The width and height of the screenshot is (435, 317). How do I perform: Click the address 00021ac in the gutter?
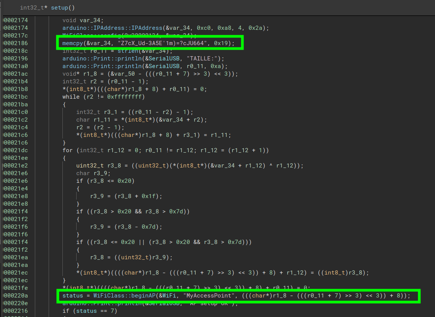[16, 74]
